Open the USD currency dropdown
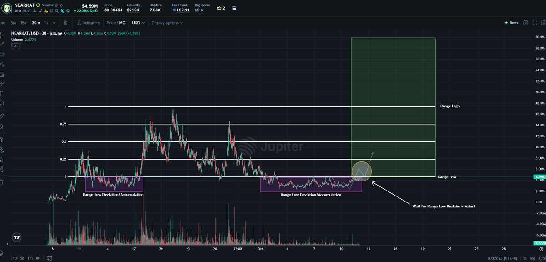 (x=138, y=22)
